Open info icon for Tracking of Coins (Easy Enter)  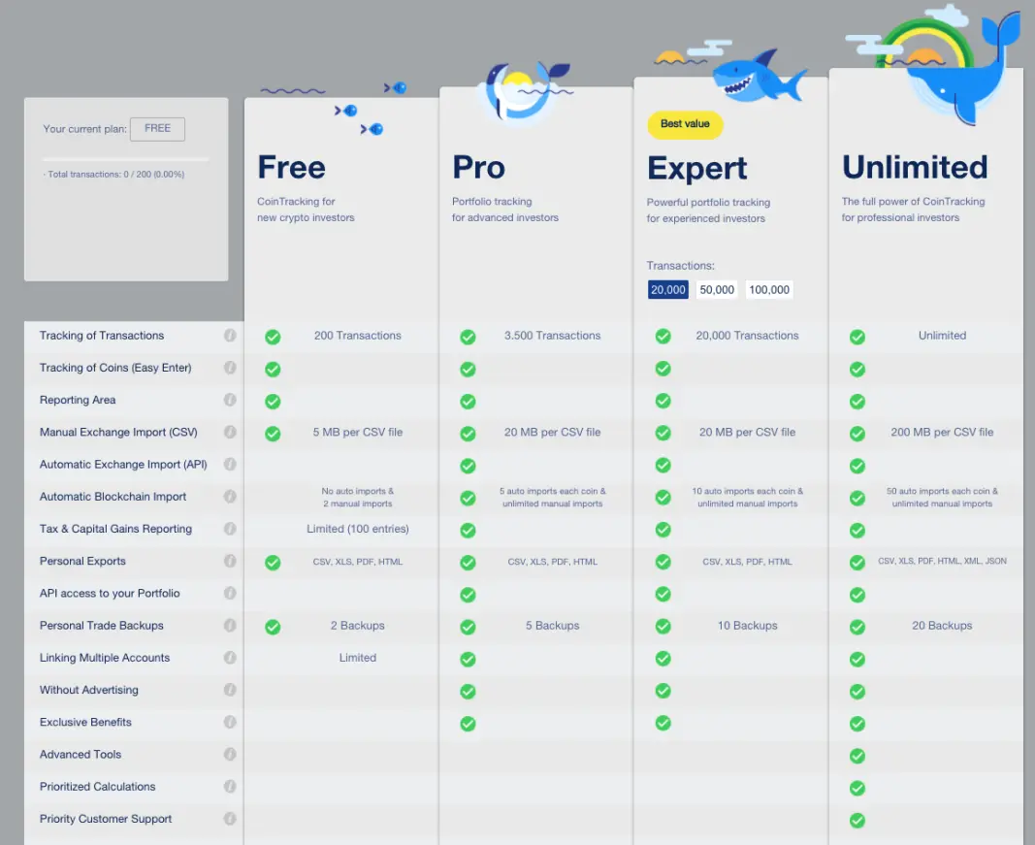230,367
